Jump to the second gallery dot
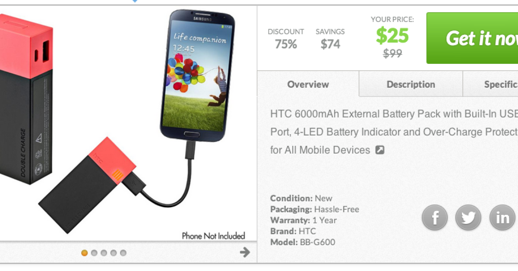Viewport: 518px width, 271px height. [x=94, y=253]
